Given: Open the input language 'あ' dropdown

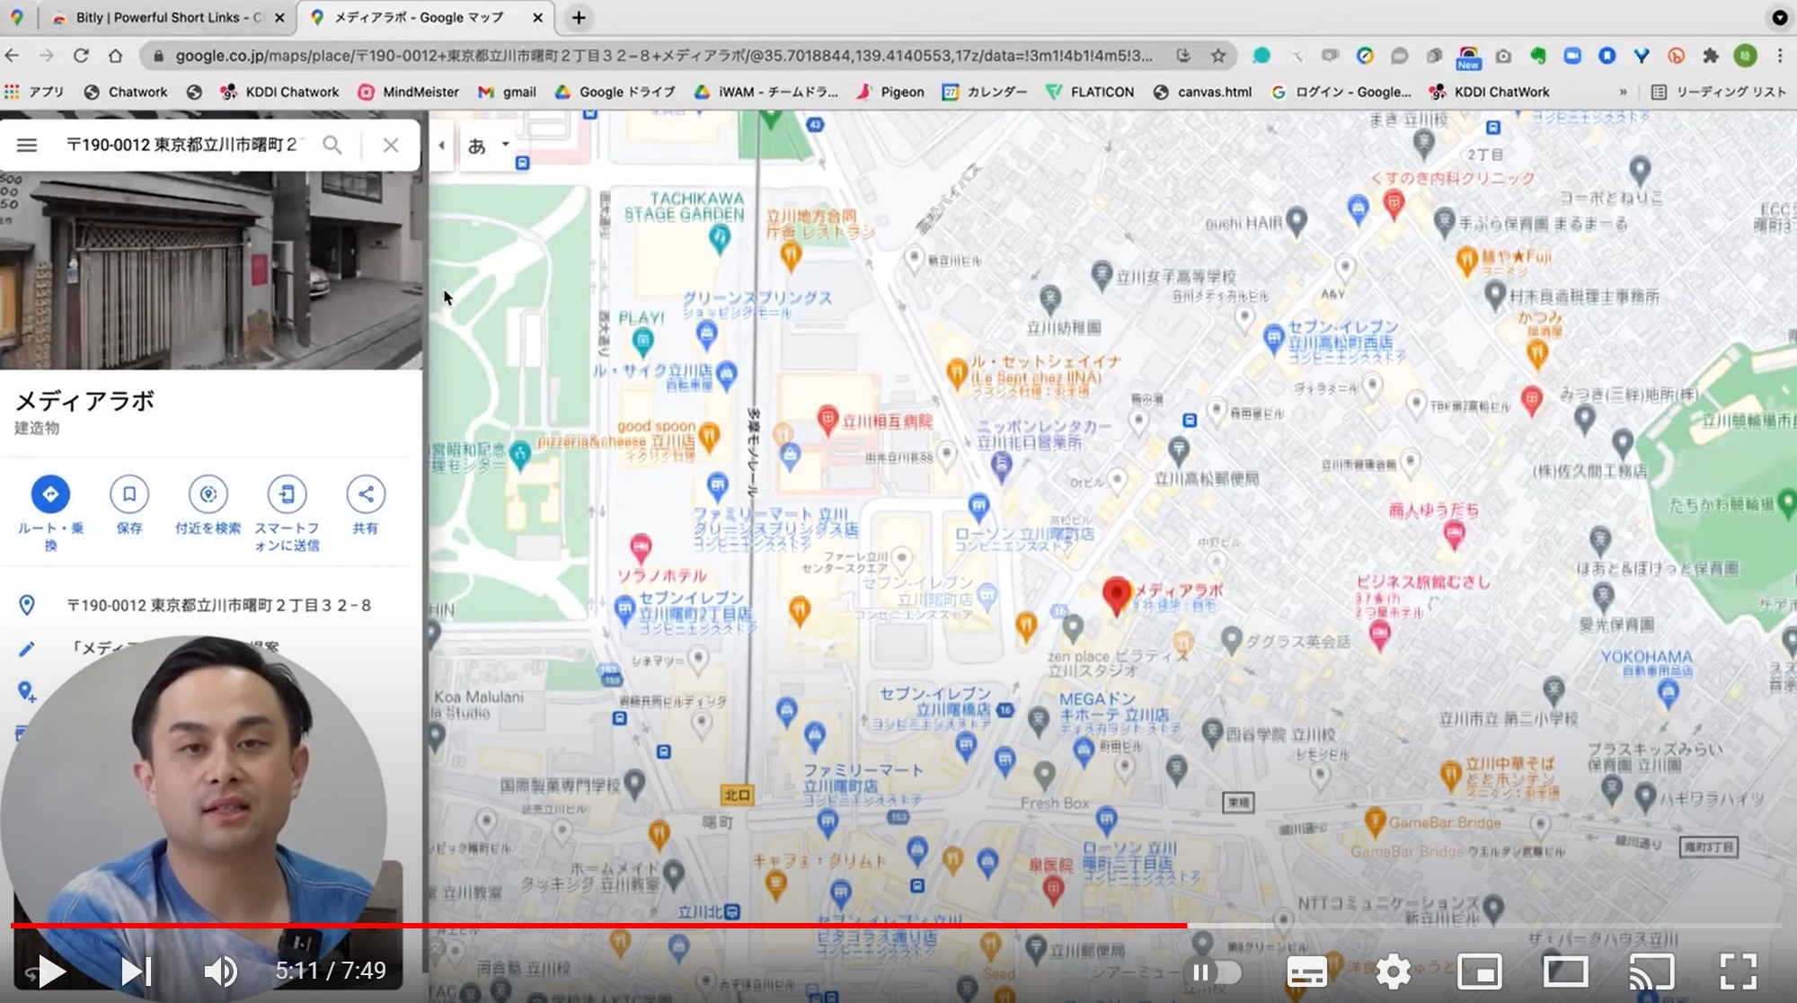Looking at the screenshot, I should pos(489,145).
